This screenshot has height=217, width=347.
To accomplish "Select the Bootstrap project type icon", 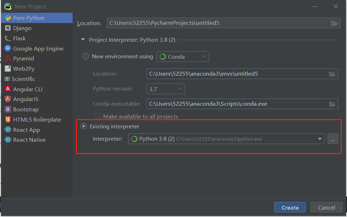I will click(8, 109).
